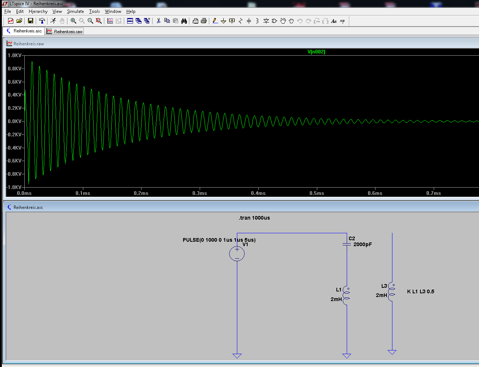Place a Ground symbol from toolbar
479x367 pixels.
[223, 21]
